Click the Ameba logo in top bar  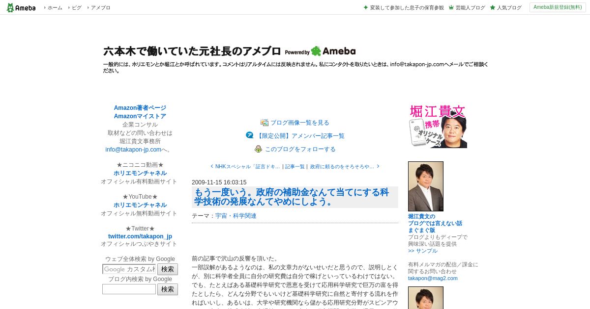[21, 7]
